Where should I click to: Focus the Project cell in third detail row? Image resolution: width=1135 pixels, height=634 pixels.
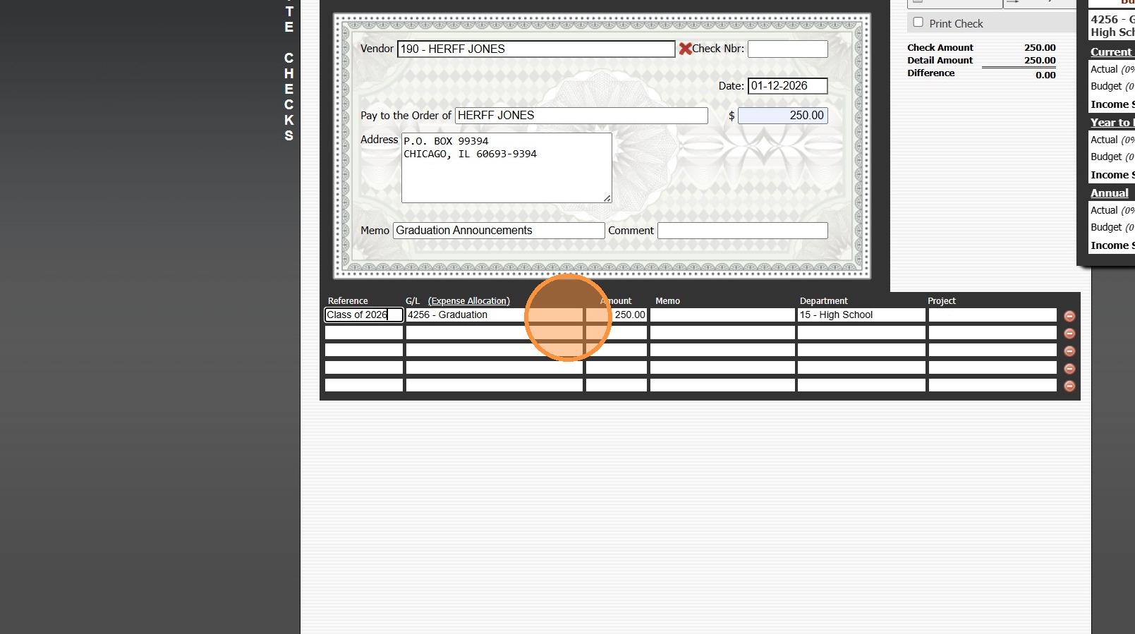[993, 350]
